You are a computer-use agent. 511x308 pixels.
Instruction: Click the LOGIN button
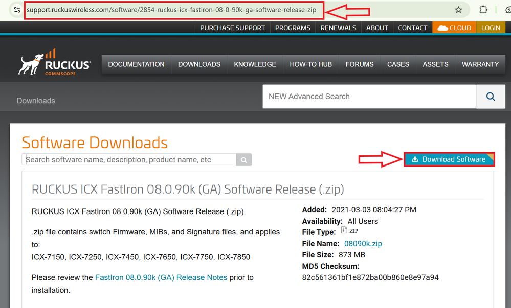click(x=491, y=28)
